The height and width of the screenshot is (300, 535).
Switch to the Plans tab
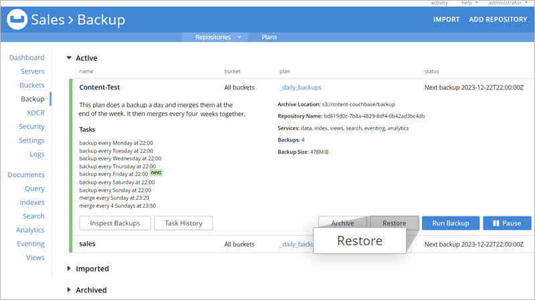[270, 37]
